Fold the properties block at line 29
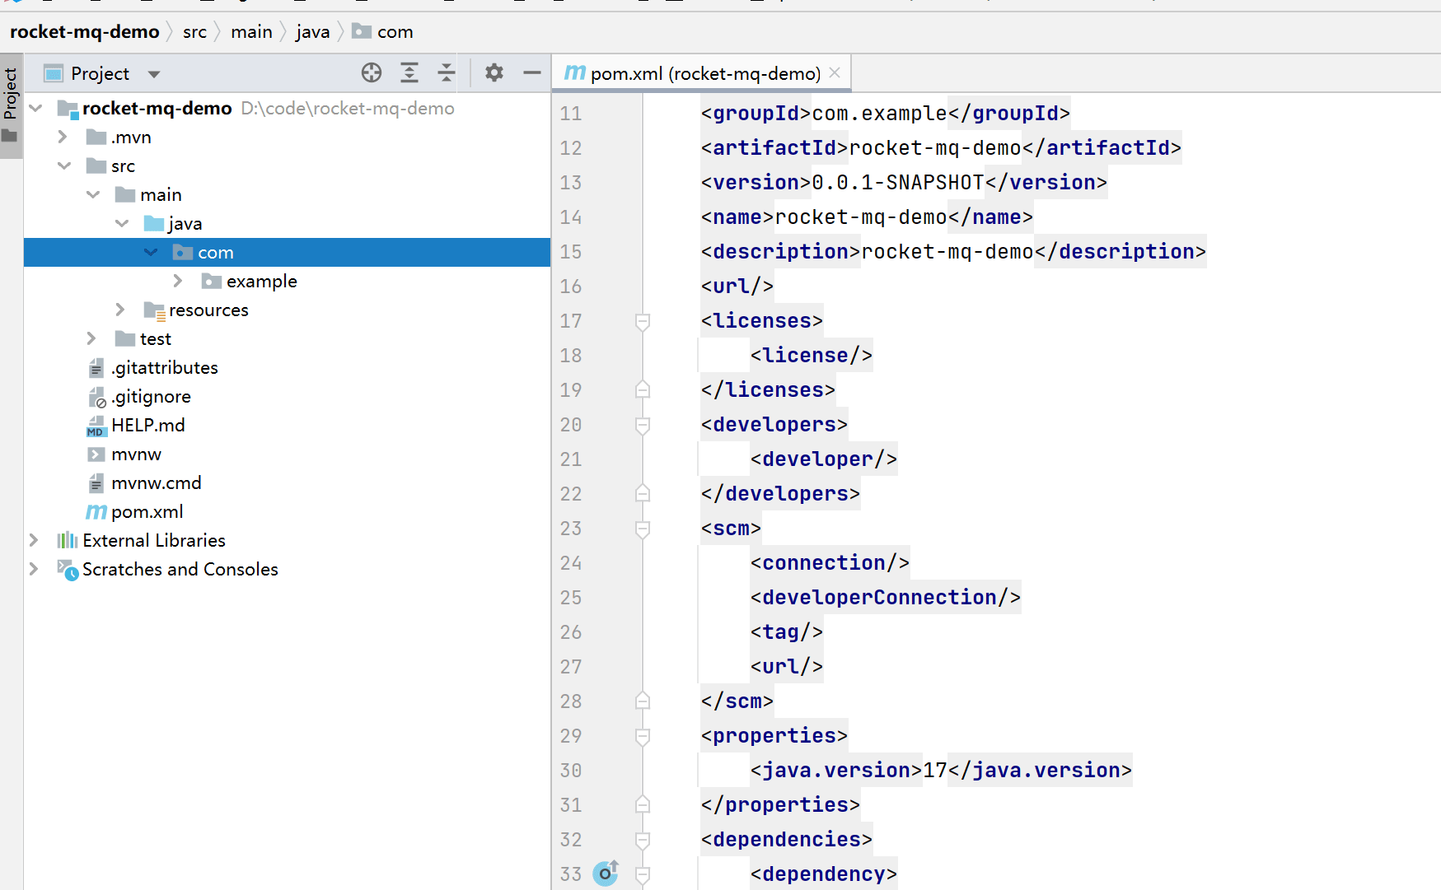 coord(643,736)
